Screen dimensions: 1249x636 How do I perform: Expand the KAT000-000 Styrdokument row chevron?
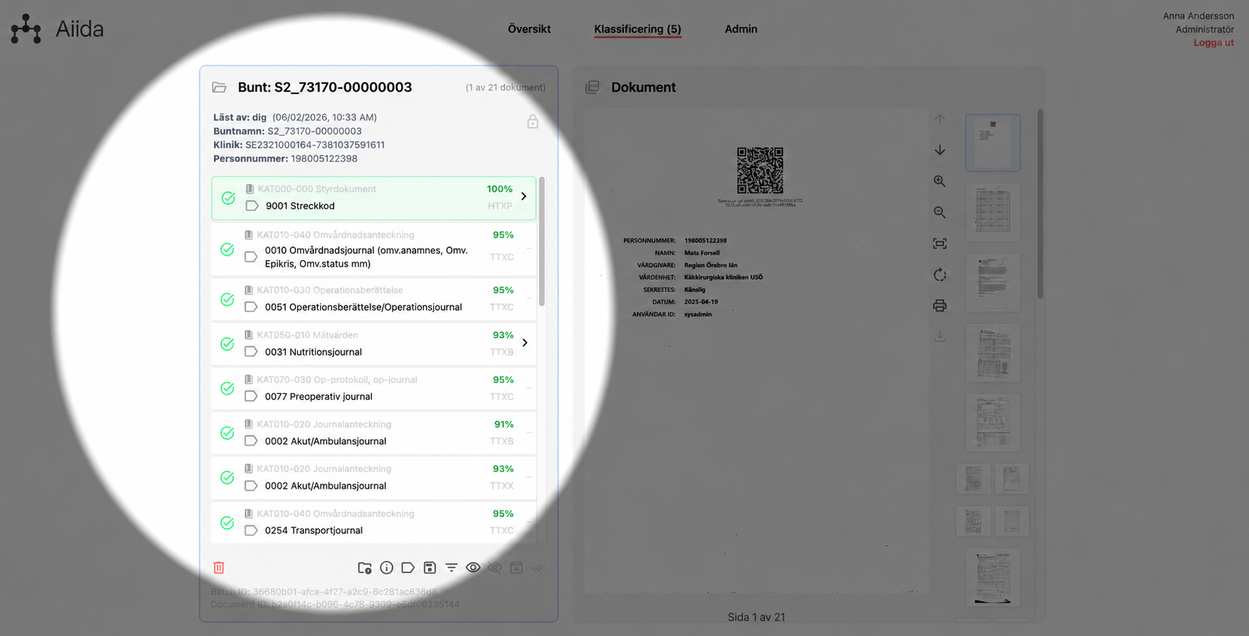point(524,196)
